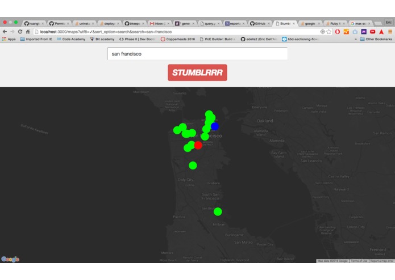Switch to the Permis tab
The image size is (395, 280).
click(x=59, y=24)
